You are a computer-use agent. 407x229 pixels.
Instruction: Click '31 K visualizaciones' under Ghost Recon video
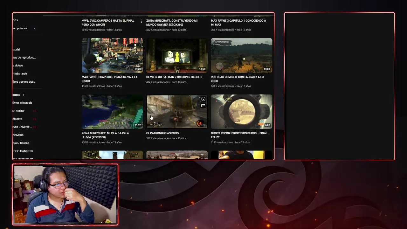[222, 142]
